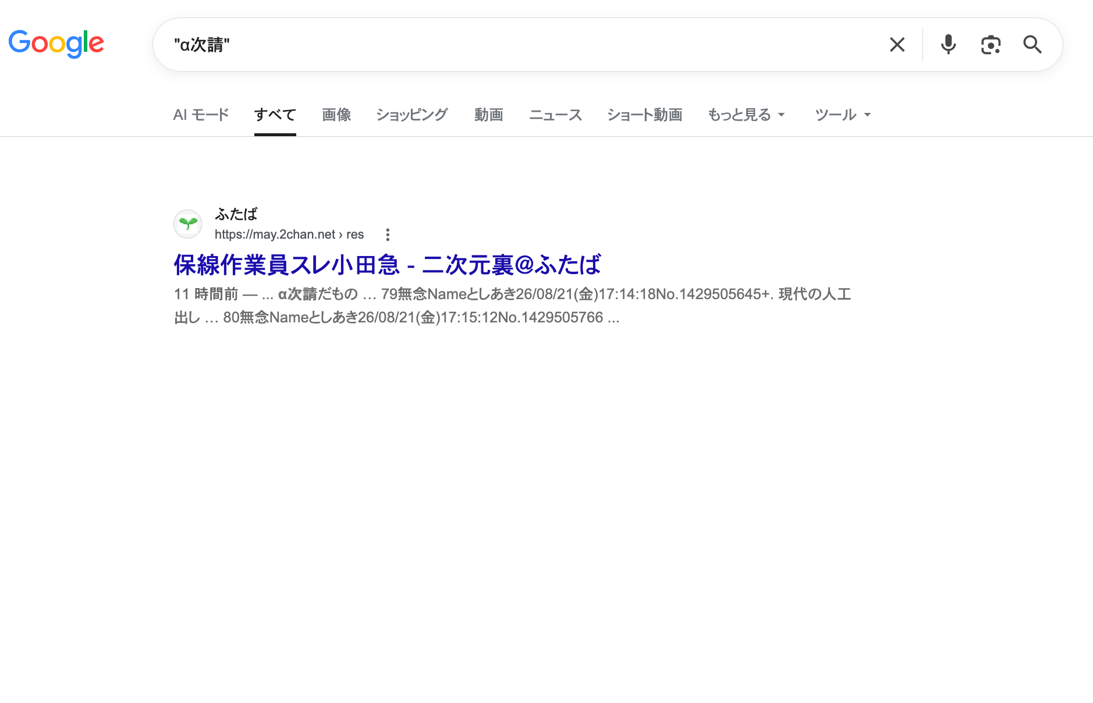
Task: Click the Google logo
Action: [x=56, y=44]
